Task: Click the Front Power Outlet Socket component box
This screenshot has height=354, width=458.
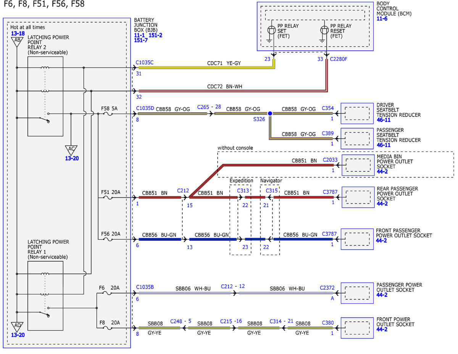Action: [x=357, y=327]
